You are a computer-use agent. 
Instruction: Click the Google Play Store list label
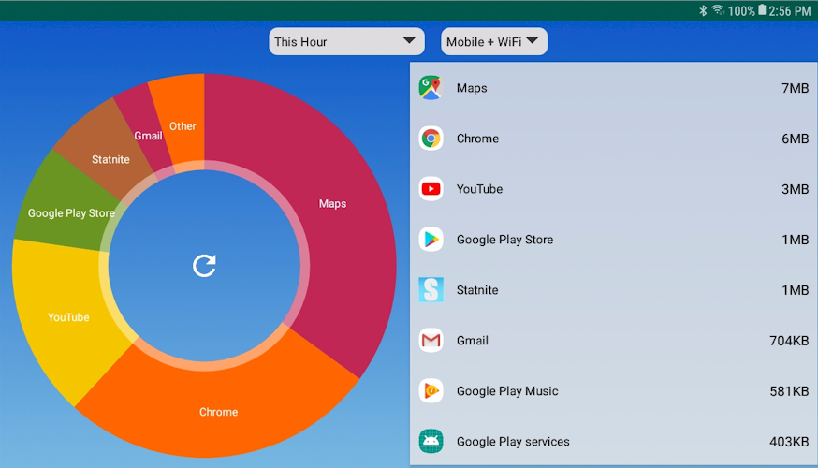(x=504, y=240)
